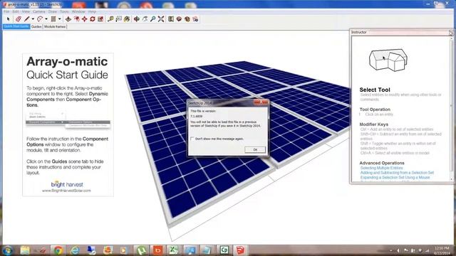Image resolution: width=456 pixels, height=256 pixels.
Task: Open the Draw menu
Action: pos(53,11)
